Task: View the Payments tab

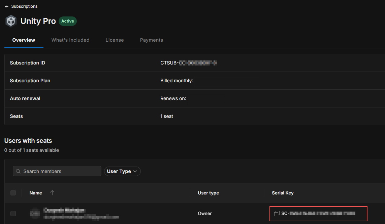Action: pos(151,40)
